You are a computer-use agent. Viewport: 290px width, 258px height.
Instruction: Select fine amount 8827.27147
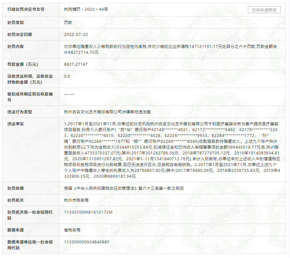pyautogui.click(x=76, y=64)
